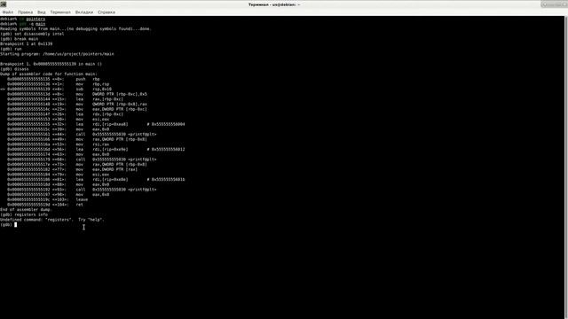Click the 'Breakpoint 1 at 0x1139' line
The height and width of the screenshot is (319, 568).
[x=26, y=44]
